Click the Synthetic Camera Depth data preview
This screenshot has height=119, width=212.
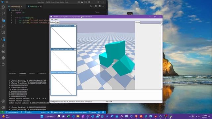pyautogui.click(x=64, y=61)
